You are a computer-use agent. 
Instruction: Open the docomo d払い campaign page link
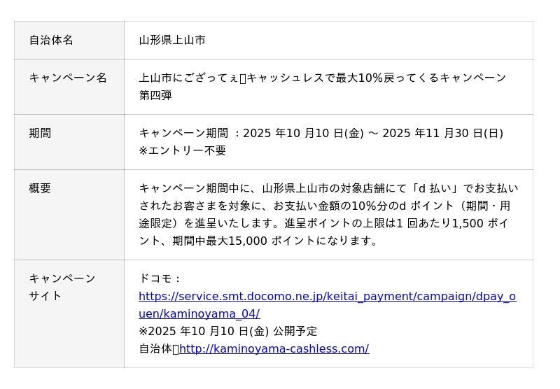pyautogui.click(x=327, y=297)
